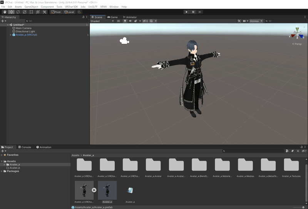The height and width of the screenshot is (209, 308).
Task: Select the Move tool
Action: tap(12, 12)
